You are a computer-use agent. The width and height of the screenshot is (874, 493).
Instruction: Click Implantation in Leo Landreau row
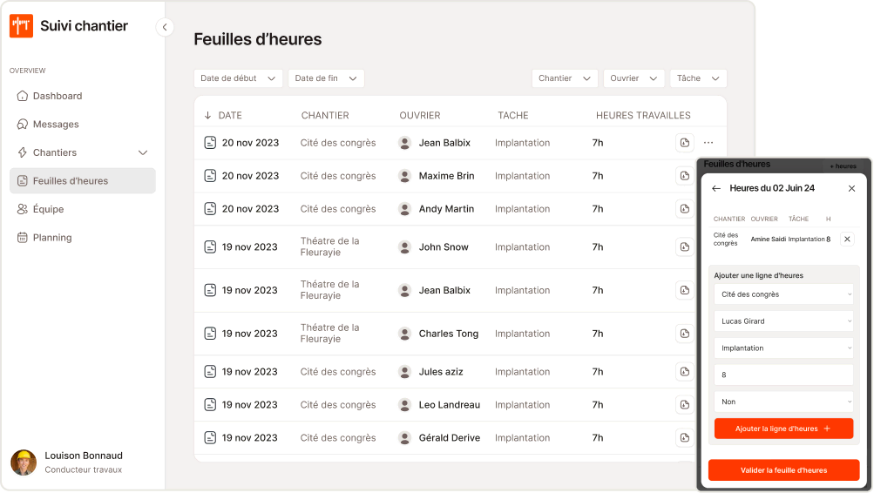pyautogui.click(x=522, y=405)
